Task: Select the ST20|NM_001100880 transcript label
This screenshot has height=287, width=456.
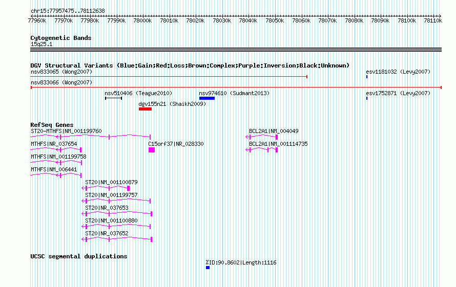Action: pos(111,220)
